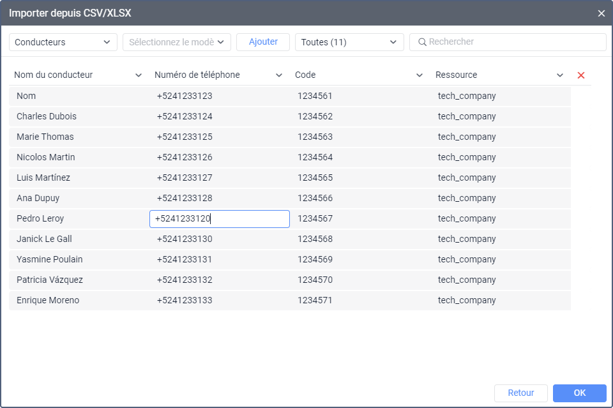This screenshot has height=408, width=613.
Task: Click the search magnifier icon
Action: (x=422, y=42)
